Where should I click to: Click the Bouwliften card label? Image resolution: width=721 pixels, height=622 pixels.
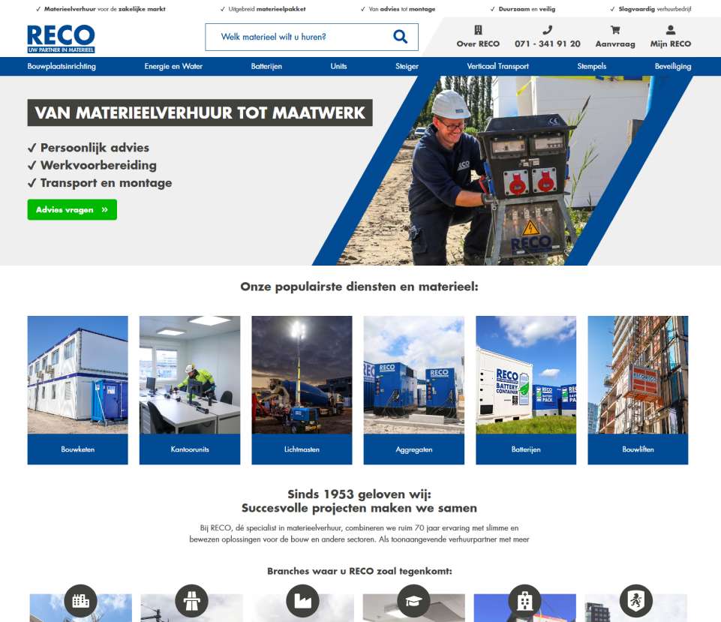pyautogui.click(x=638, y=449)
